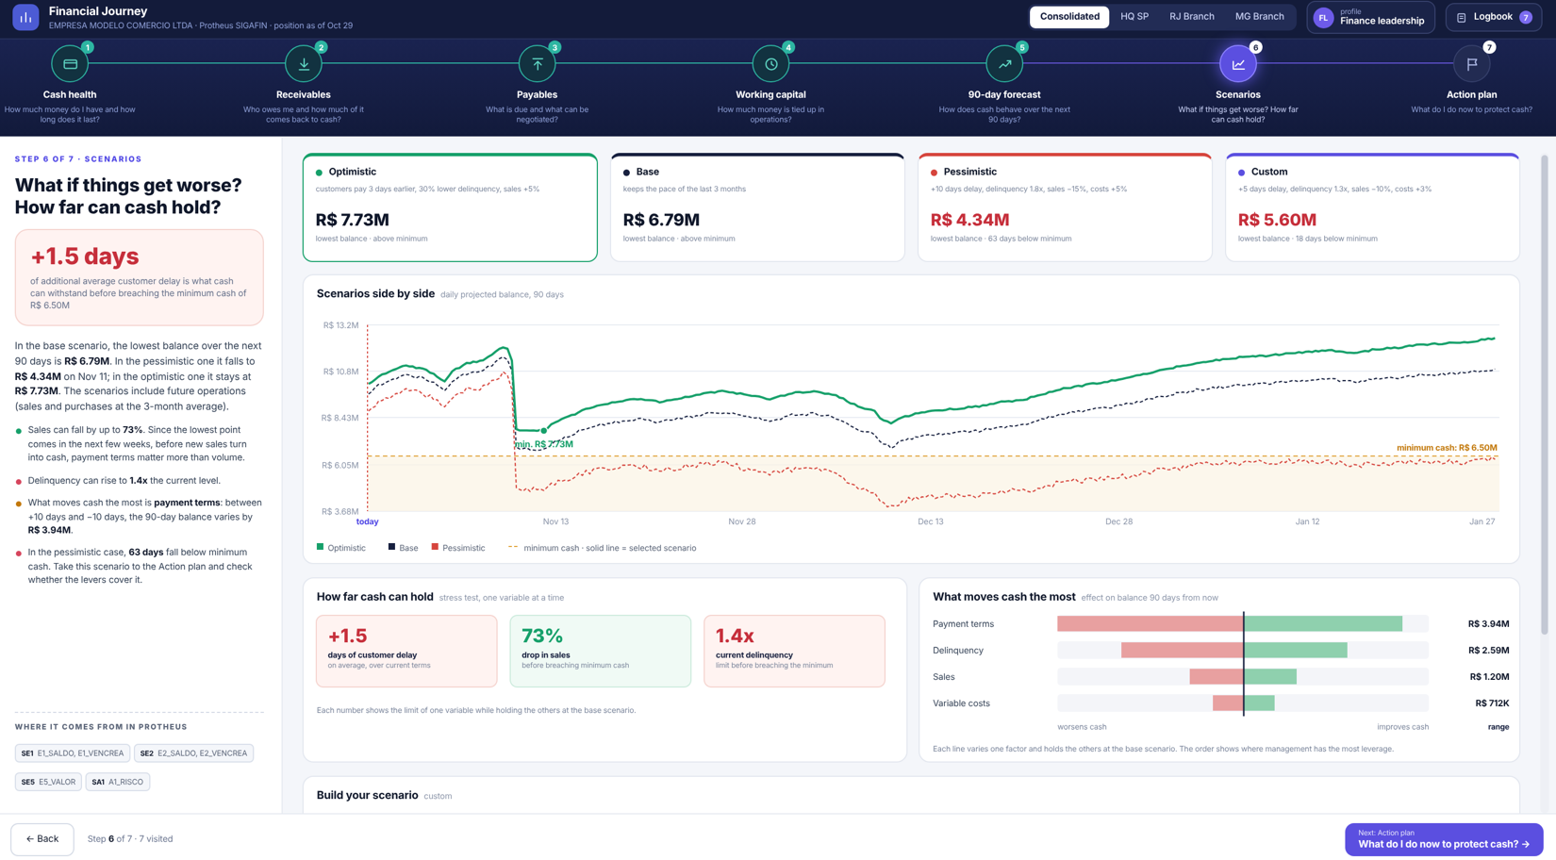The height and width of the screenshot is (860, 1556).
Task: Select the Optimistic scenario card
Action: click(x=450, y=207)
